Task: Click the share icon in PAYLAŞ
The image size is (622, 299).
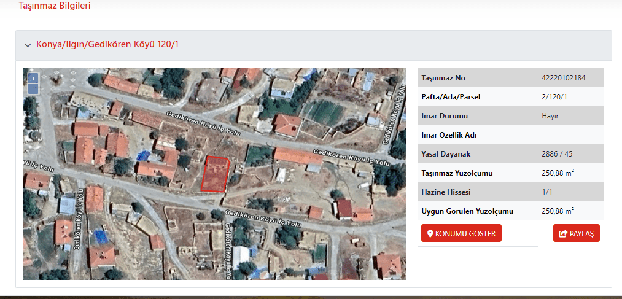Action: [x=562, y=234]
